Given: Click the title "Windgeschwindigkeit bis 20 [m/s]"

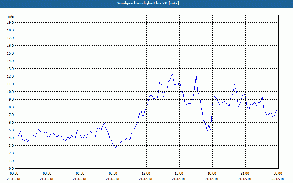Looking at the screenshot, I should click(x=148, y=3).
